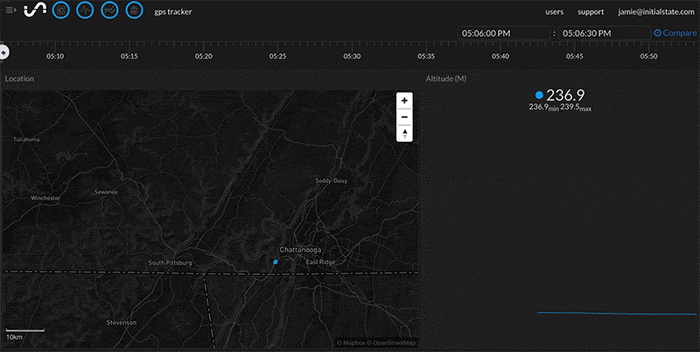
Task: Click the gps tracker title
Action: [172, 11]
